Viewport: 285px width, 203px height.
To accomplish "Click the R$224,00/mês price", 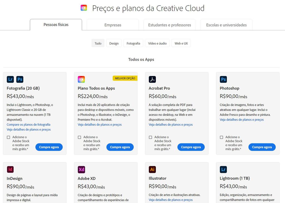I will (x=93, y=96).
